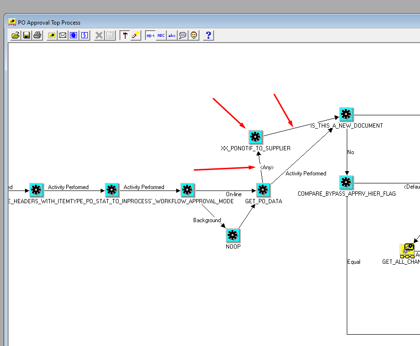Select the IS_THIS_A_NEW_DOCUMENT function node
The height and width of the screenshot is (346, 420).
coord(346,114)
